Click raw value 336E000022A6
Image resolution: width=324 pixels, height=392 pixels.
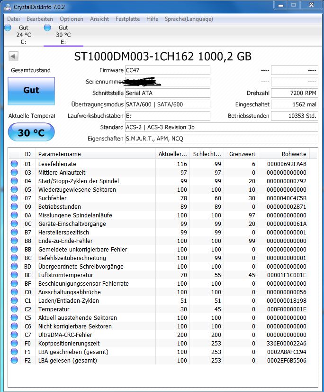coord(287,344)
